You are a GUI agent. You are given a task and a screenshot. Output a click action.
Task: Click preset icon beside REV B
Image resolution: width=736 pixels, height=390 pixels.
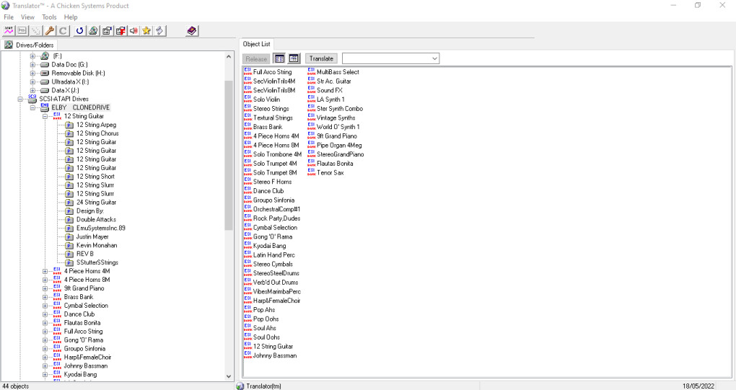pos(69,254)
